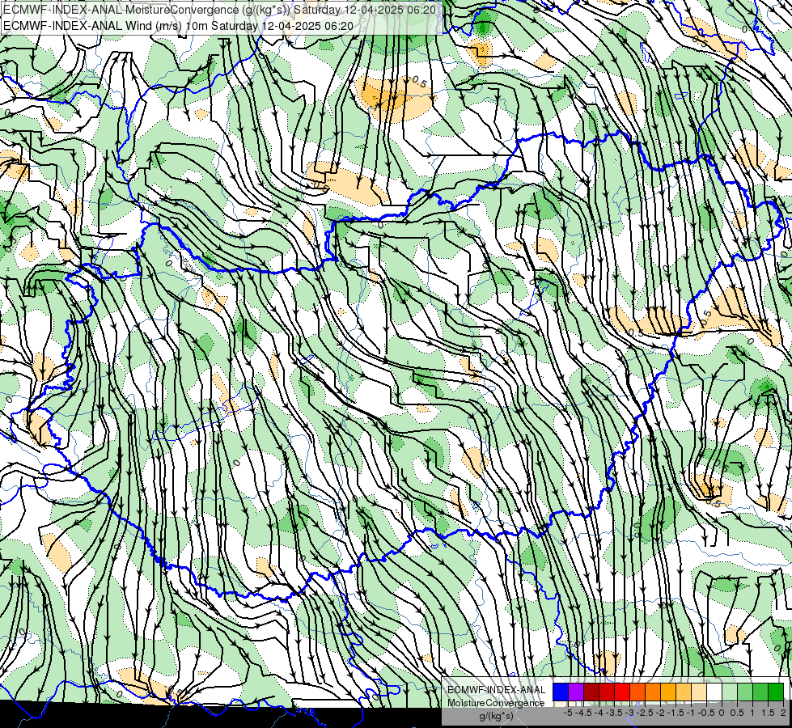The width and height of the screenshot is (792, 728).
Task: Click the darkest green legend swatch
Action: tap(775, 692)
